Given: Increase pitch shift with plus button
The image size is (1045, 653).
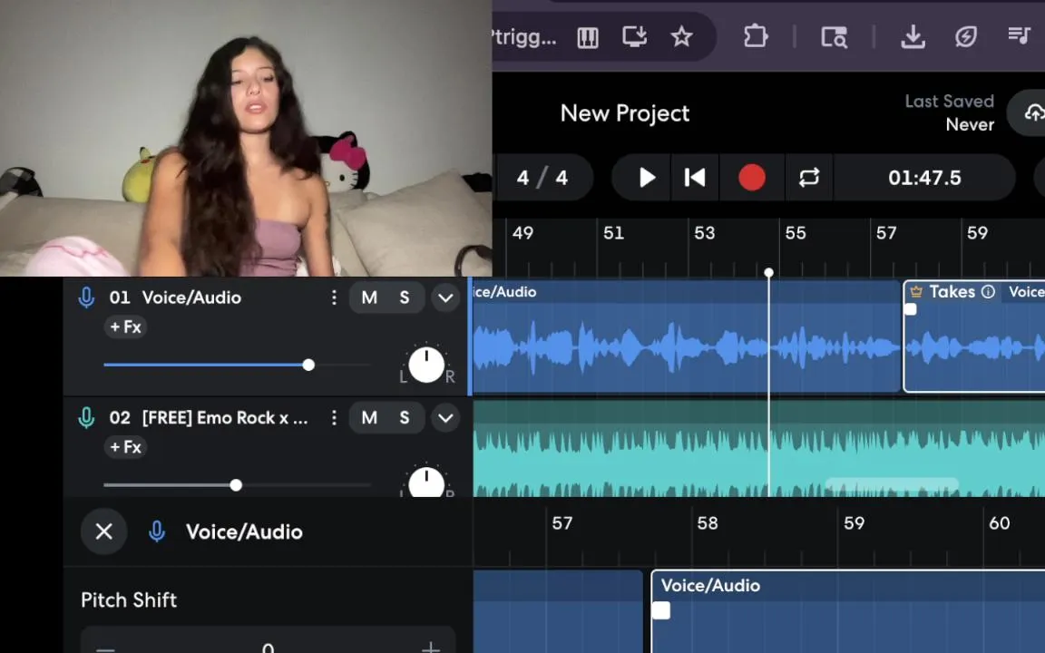Looking at the screenshot, I should (431, 647).
